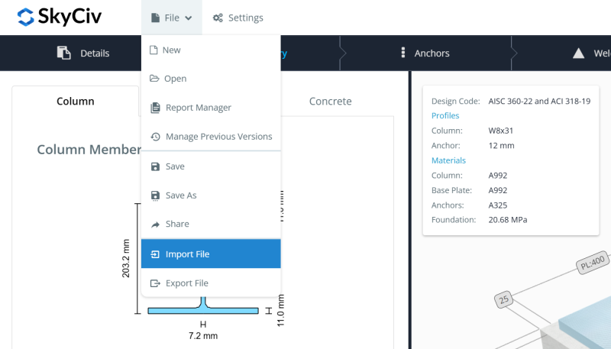Click the SkyCiv logo

(x=59, y=17)
